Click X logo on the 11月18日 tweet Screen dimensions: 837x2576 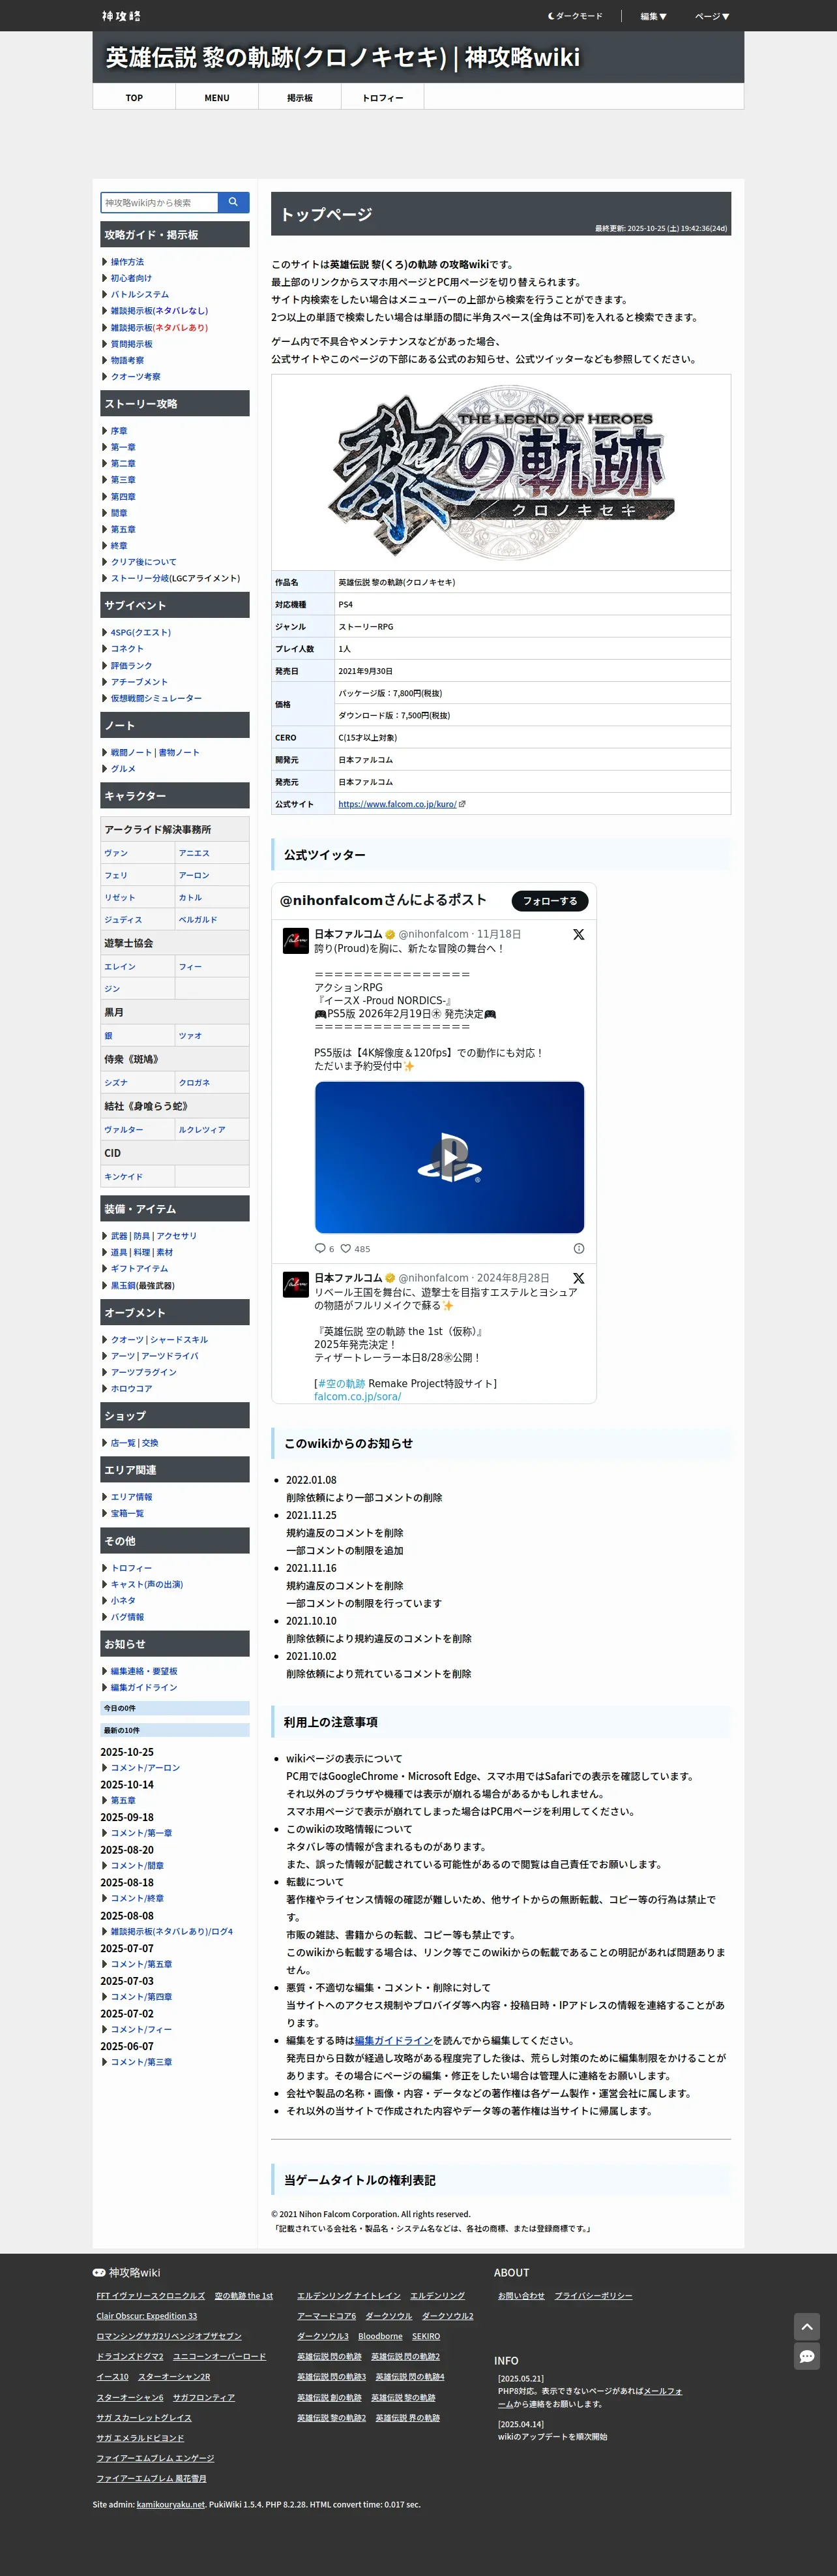click(578, 935)
